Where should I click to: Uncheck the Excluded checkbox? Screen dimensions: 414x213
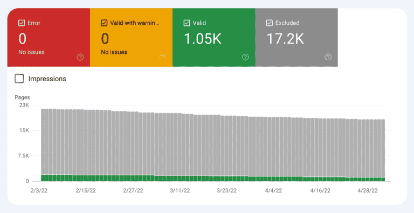(270, 23)
